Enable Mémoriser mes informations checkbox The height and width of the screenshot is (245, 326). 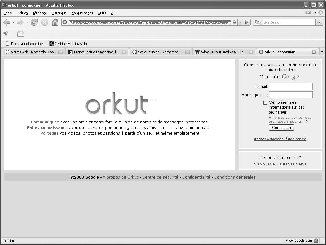pos(265,102)
